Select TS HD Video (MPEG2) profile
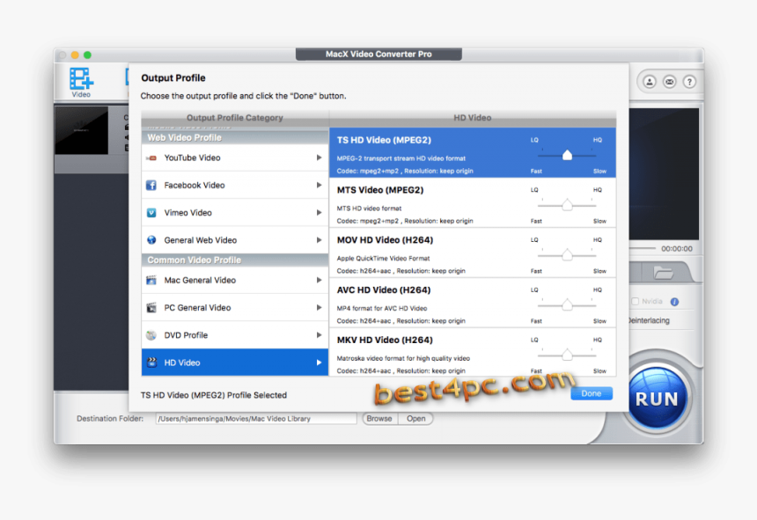 coord(473,153)
